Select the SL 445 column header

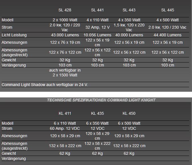pos(168,10)
